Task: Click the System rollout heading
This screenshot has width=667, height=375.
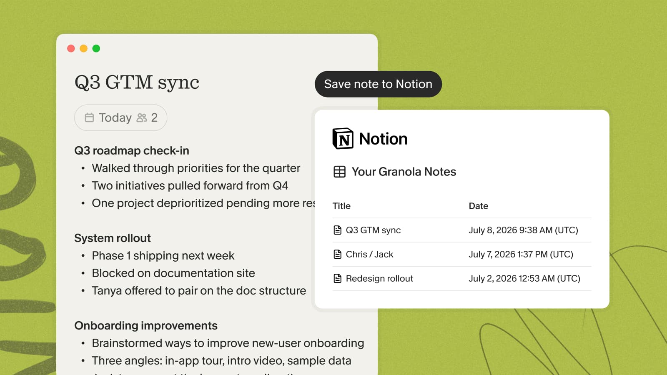Action: point(113,238)
